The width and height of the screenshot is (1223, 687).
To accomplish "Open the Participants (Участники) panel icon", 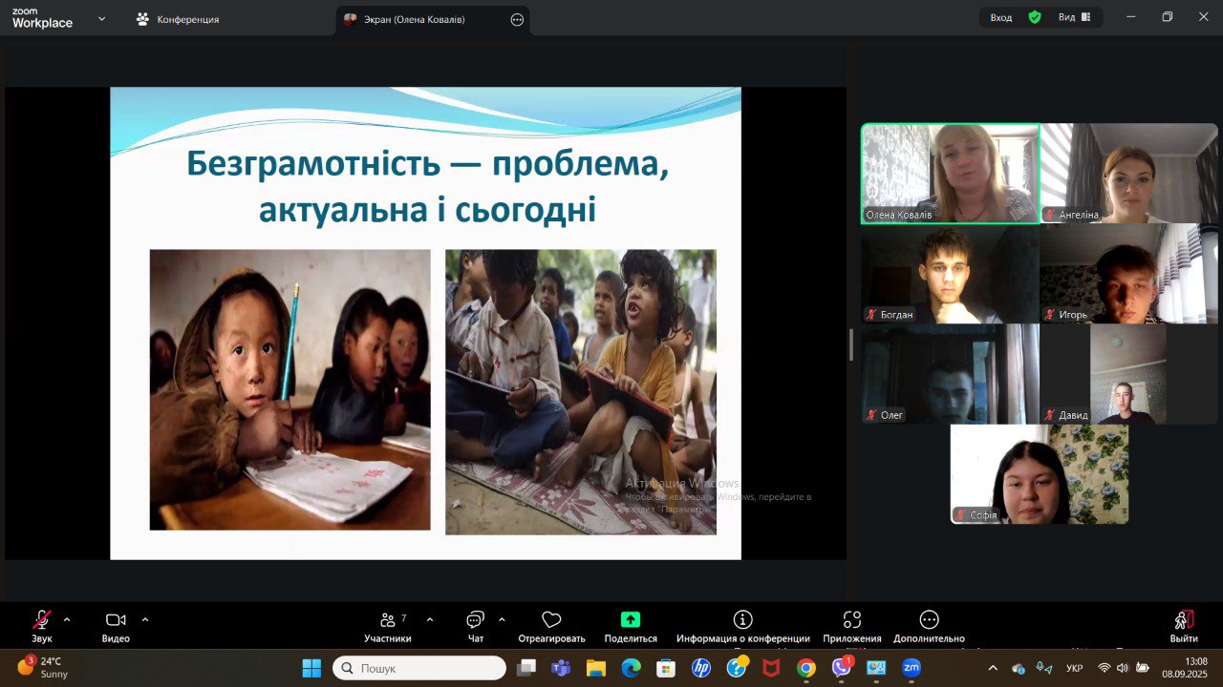I will pyautogui.click(x=388, y=620).
